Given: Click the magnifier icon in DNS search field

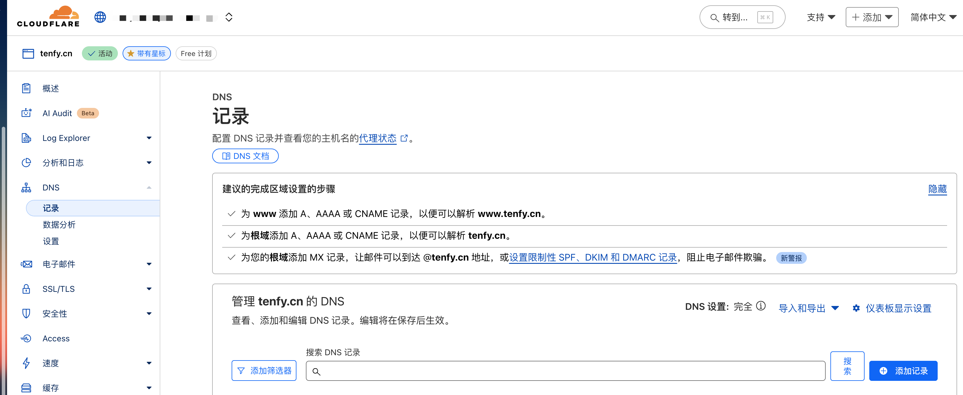Looking at the screenshot, I should pyautogui.click(x=316, y=371).
